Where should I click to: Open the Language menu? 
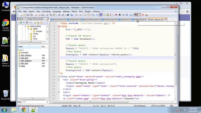[57, 11]
